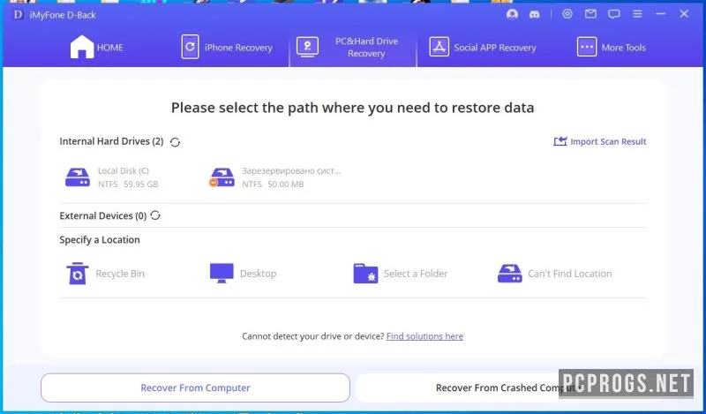Click the 'Desktop' location label

[x=258, y=274]
